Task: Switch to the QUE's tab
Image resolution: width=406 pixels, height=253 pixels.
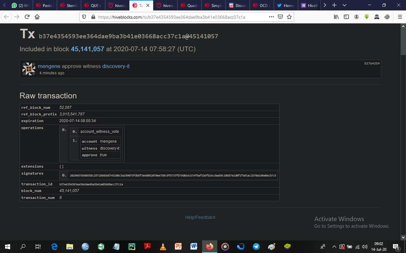Action: tap(93, 5)
